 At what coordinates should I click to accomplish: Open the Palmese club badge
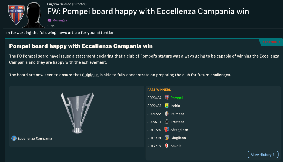tap(167, 114)
